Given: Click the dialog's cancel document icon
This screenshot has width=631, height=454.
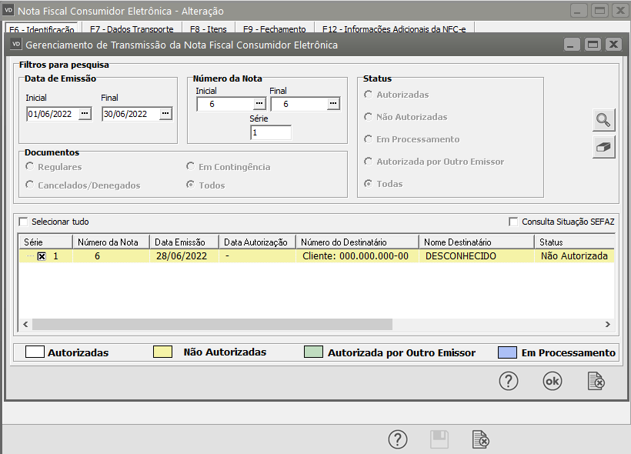Looking at the screenshot, I should pyautogui.click(x=596, y=381).
